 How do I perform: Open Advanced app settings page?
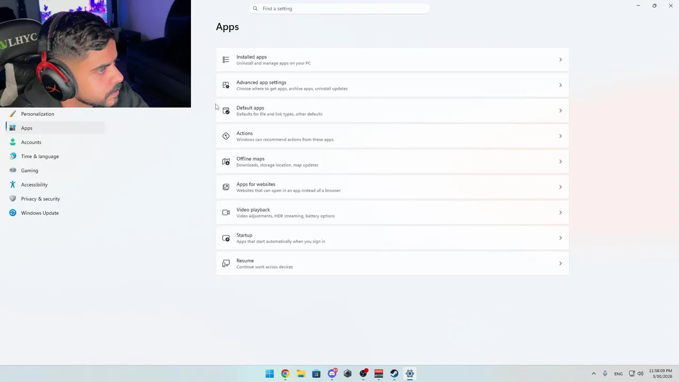click(392, 85)
